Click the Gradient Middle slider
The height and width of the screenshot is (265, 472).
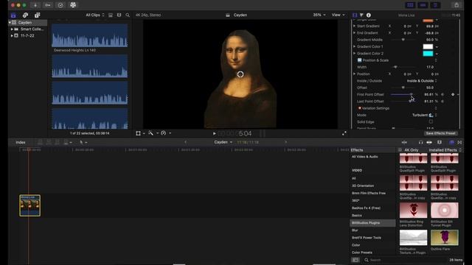tap(403, 40)
